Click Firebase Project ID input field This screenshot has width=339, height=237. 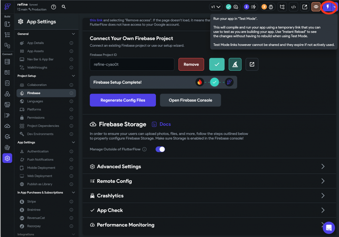pyautogui.click(x=132, y=64)
